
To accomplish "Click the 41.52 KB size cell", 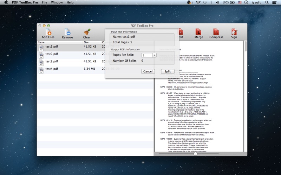I will click(x=90, y=47).
